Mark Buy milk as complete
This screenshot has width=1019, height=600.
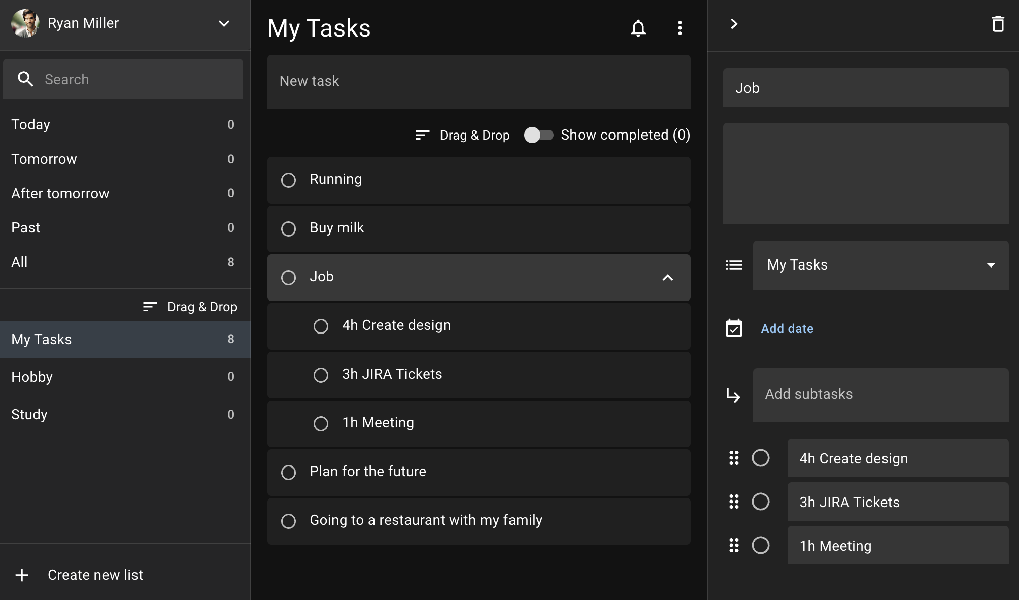[x=288, y=229]
